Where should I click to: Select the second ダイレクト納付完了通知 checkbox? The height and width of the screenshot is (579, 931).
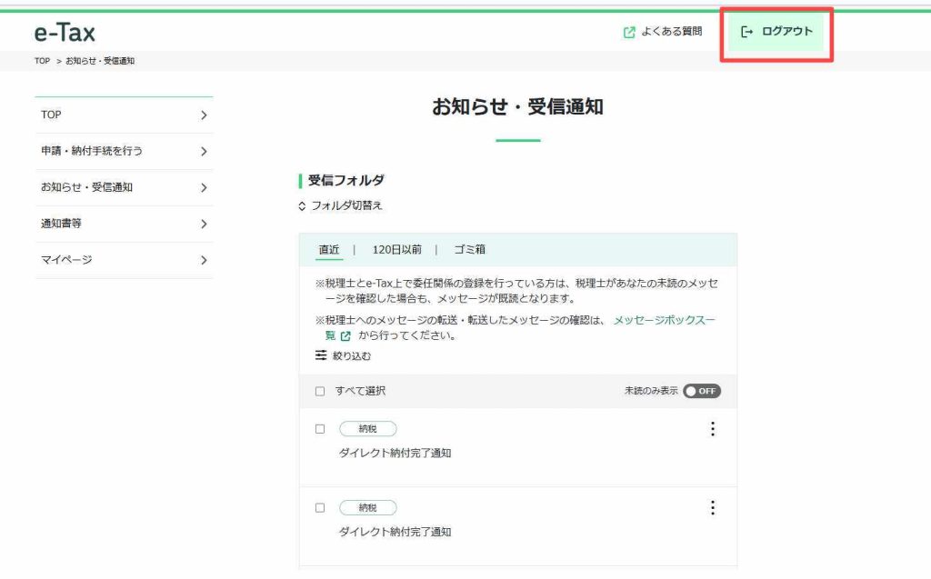pos(320,508)
